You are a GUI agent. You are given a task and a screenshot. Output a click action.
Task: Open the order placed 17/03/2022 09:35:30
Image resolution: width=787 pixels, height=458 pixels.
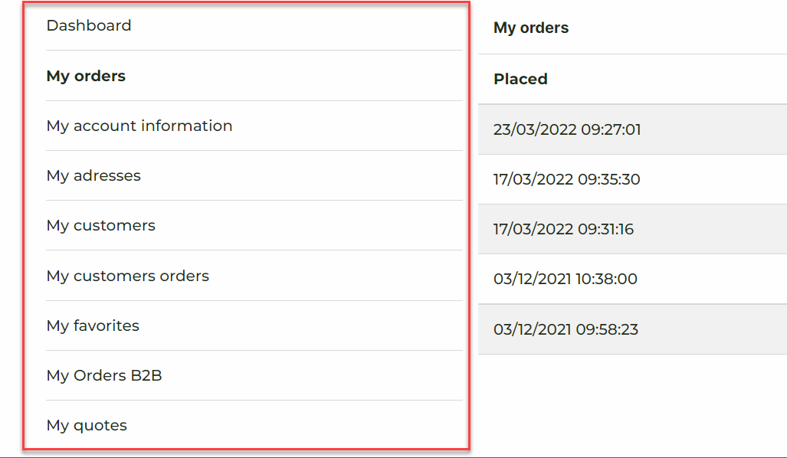tap(566, 179)
